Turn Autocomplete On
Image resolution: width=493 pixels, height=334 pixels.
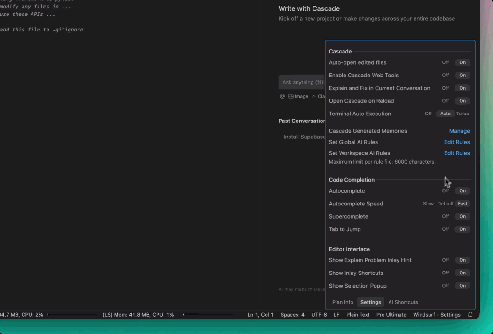pos(462,191)
